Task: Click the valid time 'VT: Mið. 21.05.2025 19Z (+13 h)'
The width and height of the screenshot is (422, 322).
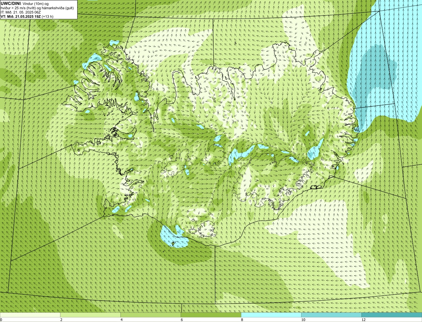Action: tap(27, 16)
